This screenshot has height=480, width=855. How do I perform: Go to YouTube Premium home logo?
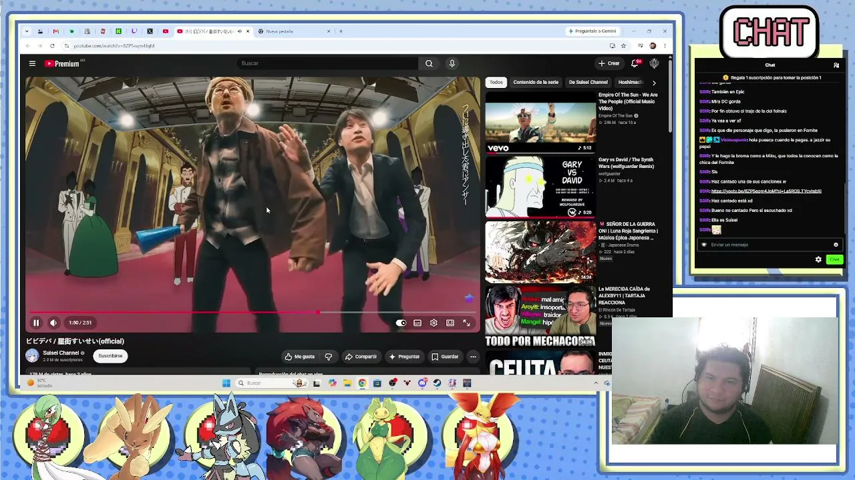(x=63, y=63)
